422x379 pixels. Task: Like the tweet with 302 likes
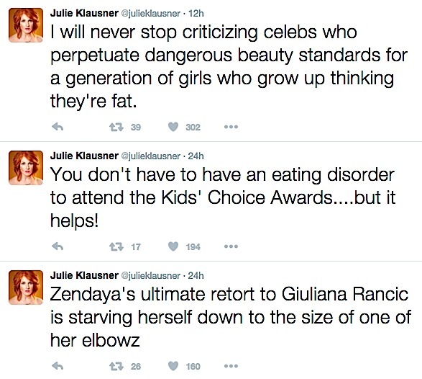coord(173,127)
